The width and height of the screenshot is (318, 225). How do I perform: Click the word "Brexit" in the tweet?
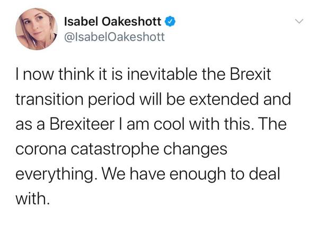[x=248, y=76]
